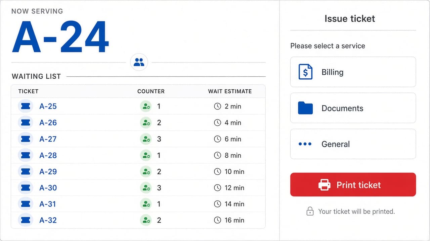Viewport: 430px width, 241px height.
Task: Click the 12 min wait estimate
Action: coord(234,188)
